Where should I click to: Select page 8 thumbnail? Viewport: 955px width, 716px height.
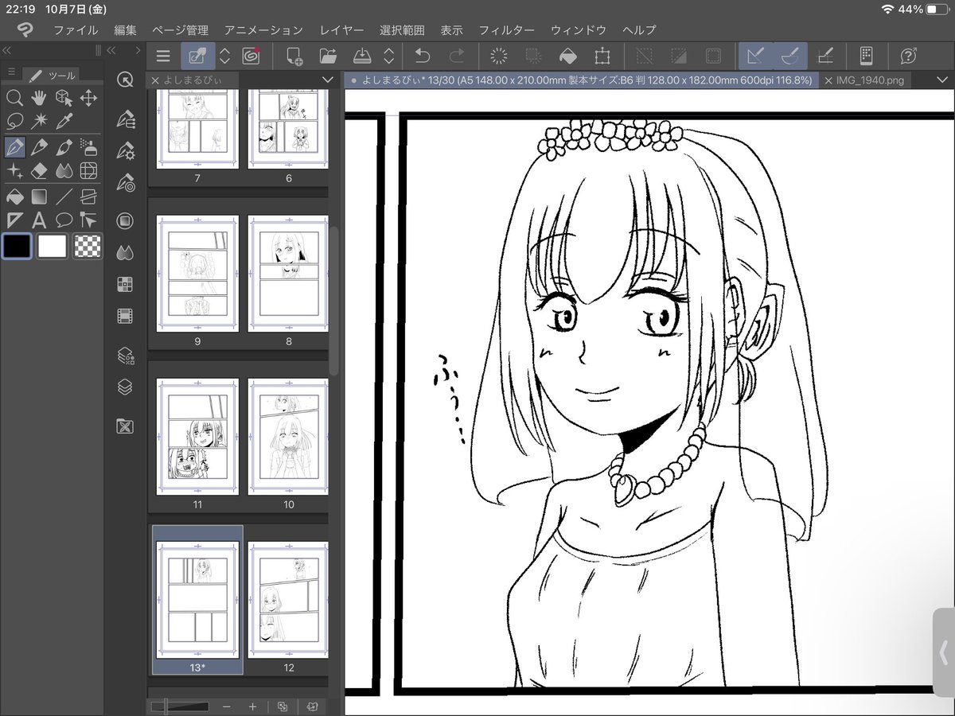coord(288,273)
